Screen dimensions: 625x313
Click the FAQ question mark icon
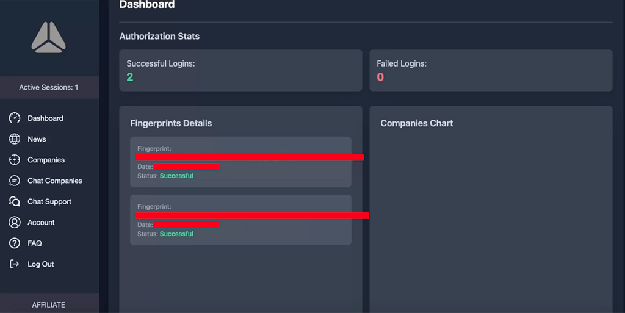15,243
